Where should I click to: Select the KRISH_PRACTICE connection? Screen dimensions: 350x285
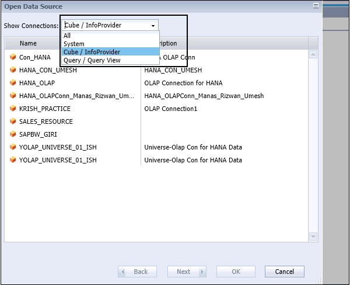(x=45, y=109)
